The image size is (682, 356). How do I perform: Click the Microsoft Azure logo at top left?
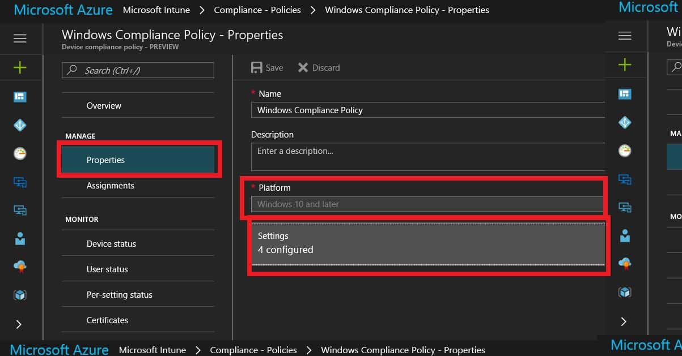(x=63, y=10)
